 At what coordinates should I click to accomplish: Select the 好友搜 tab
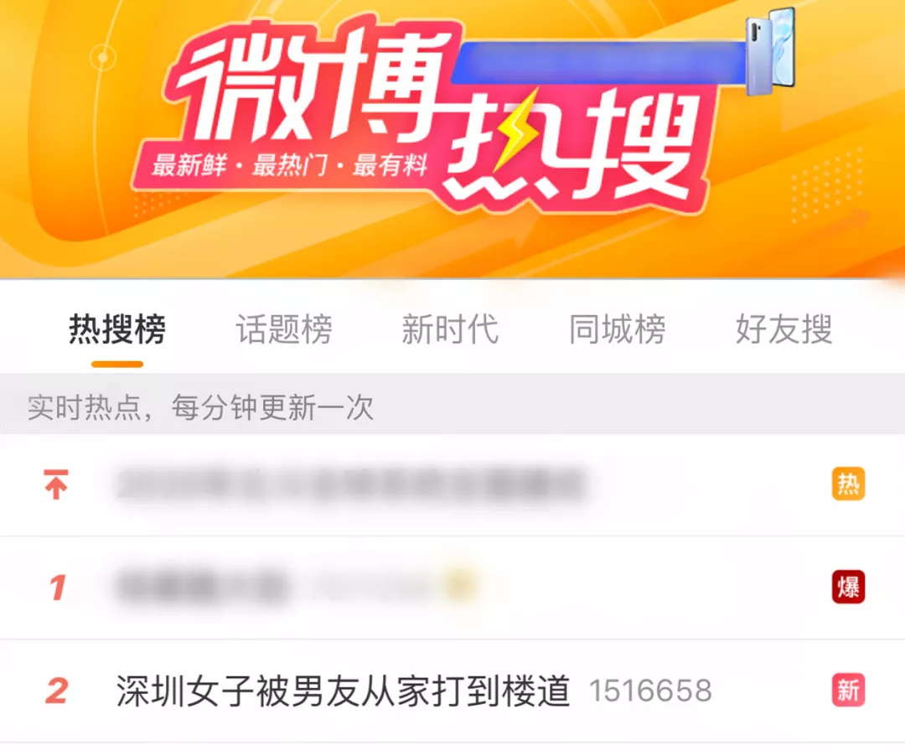tap(783, 329)
